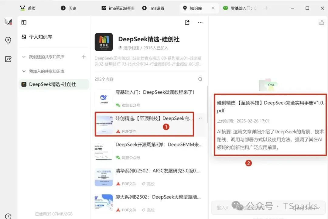Click thumbnail of 厦大系列B2502 PDF
This screenshot has width=328, height=219.
coord(104,203)
